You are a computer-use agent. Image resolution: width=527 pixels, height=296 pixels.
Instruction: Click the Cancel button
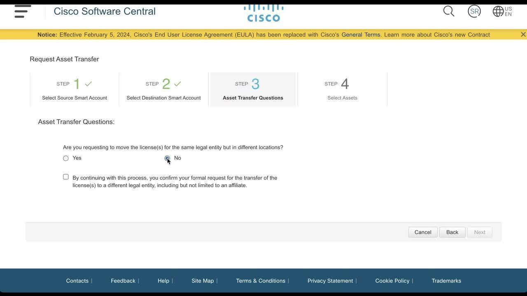(x=423, y=232)
